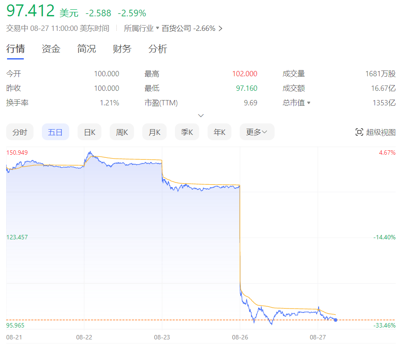Open the 百货公司 industry chevron link

click(x=220, y=28)
